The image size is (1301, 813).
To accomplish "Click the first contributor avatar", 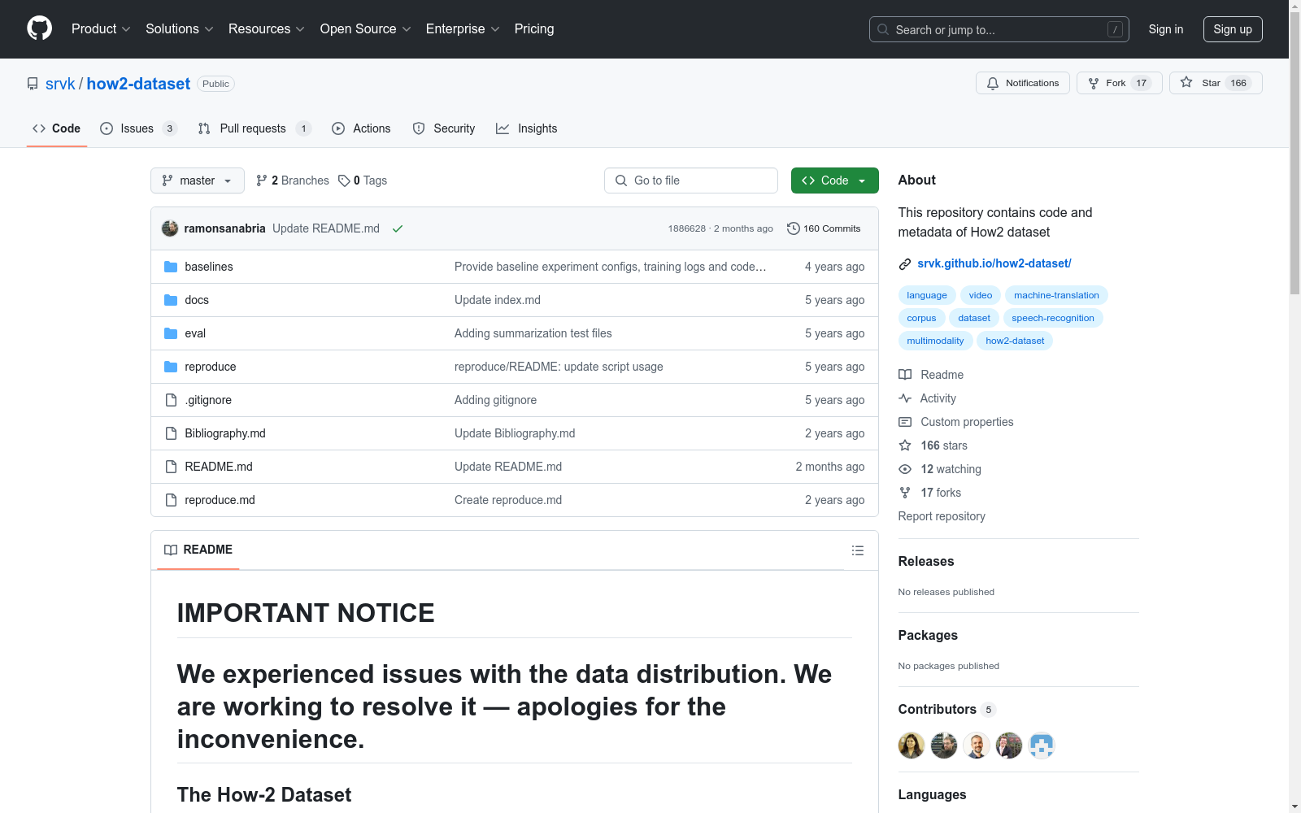I will point(912,745).
